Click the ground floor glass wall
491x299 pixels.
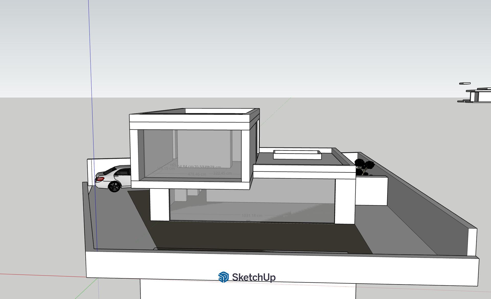[269, 196]
